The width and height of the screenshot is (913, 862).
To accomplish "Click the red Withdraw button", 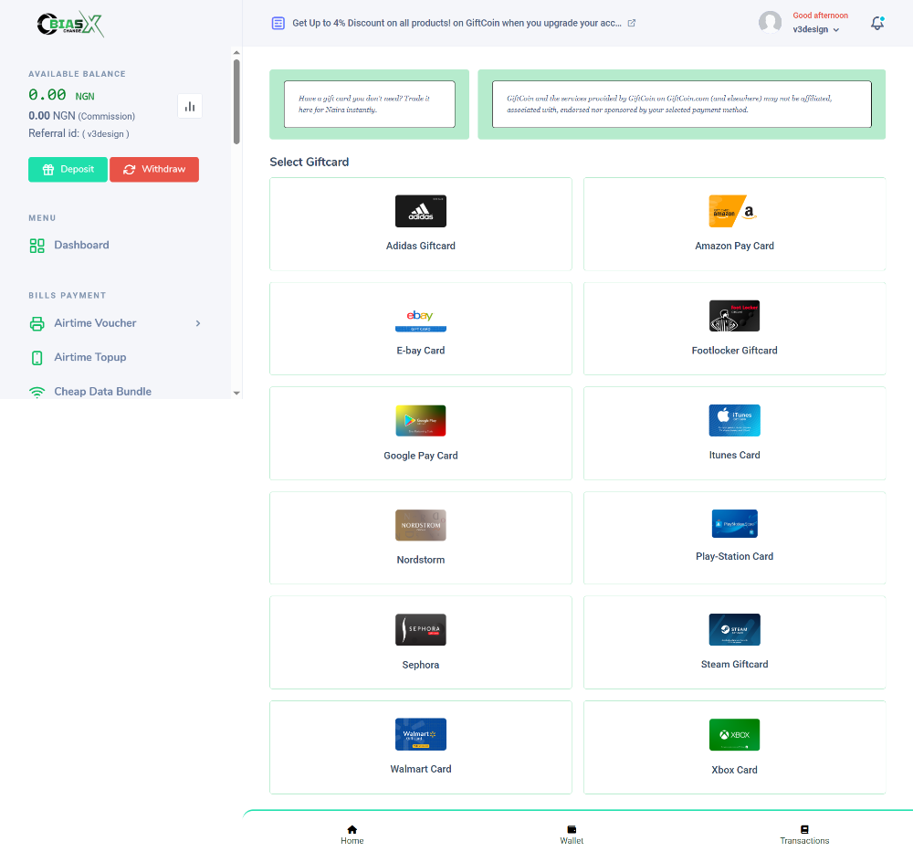I will tap(153, 169).
